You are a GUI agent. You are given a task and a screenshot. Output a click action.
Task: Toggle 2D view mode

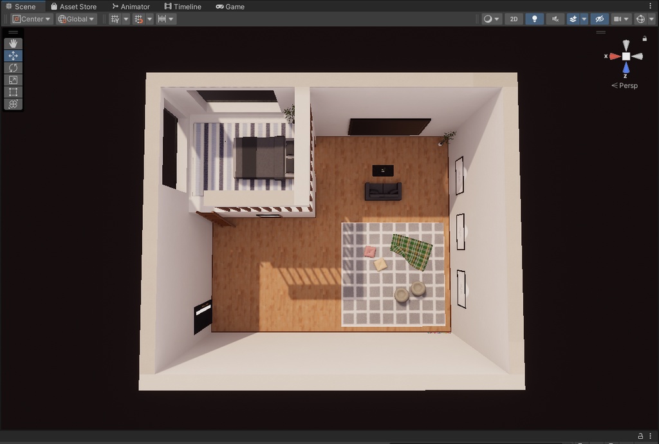point(513,19)
